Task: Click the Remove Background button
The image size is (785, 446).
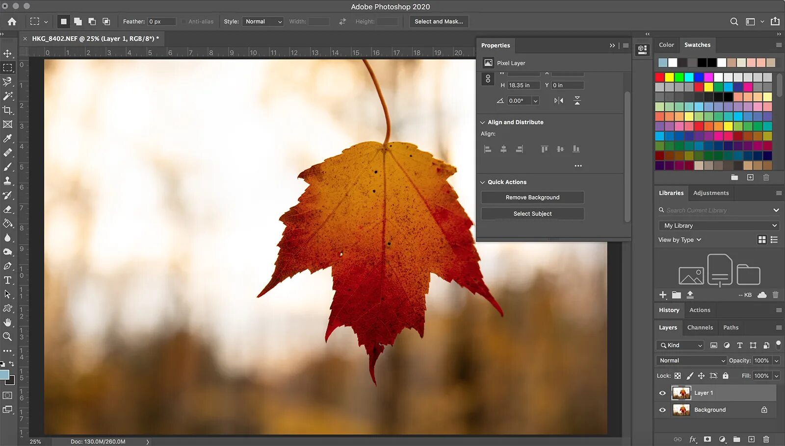Action: [532, 198]
